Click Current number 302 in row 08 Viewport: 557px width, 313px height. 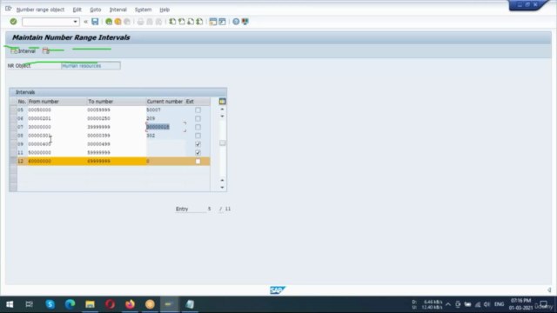pyautogui.click(x=166, y=136)
